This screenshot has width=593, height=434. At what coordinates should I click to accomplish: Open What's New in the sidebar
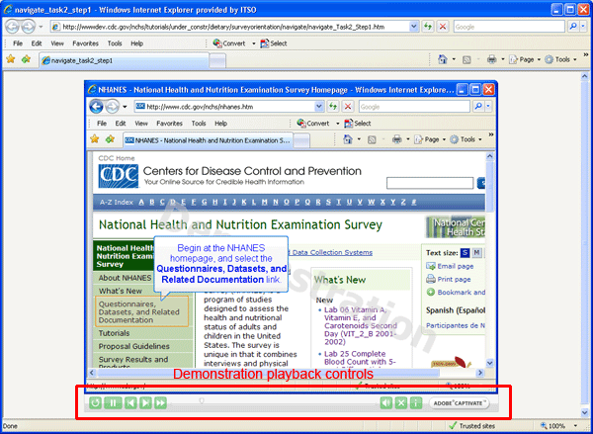tap(121, 291)
